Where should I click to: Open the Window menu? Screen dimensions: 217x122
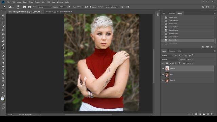(x=60, y=2)
